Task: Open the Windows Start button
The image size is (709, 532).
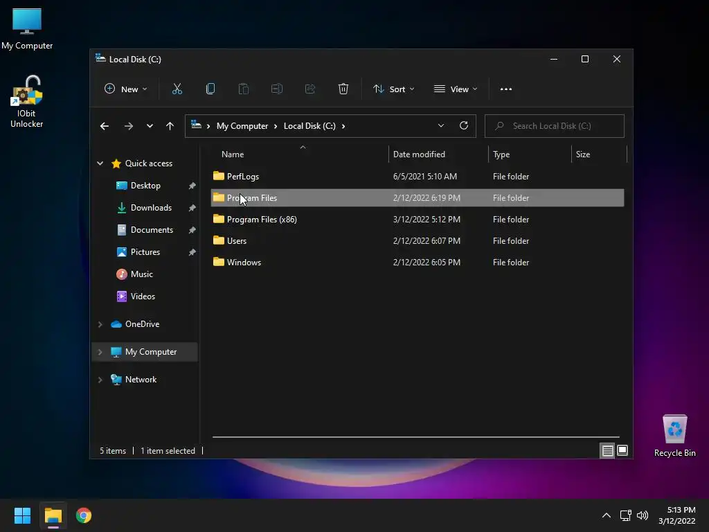Action: pos(22,515)
